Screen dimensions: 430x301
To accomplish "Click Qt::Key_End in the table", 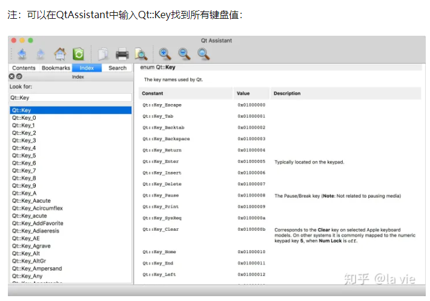I will coord(158,263).
